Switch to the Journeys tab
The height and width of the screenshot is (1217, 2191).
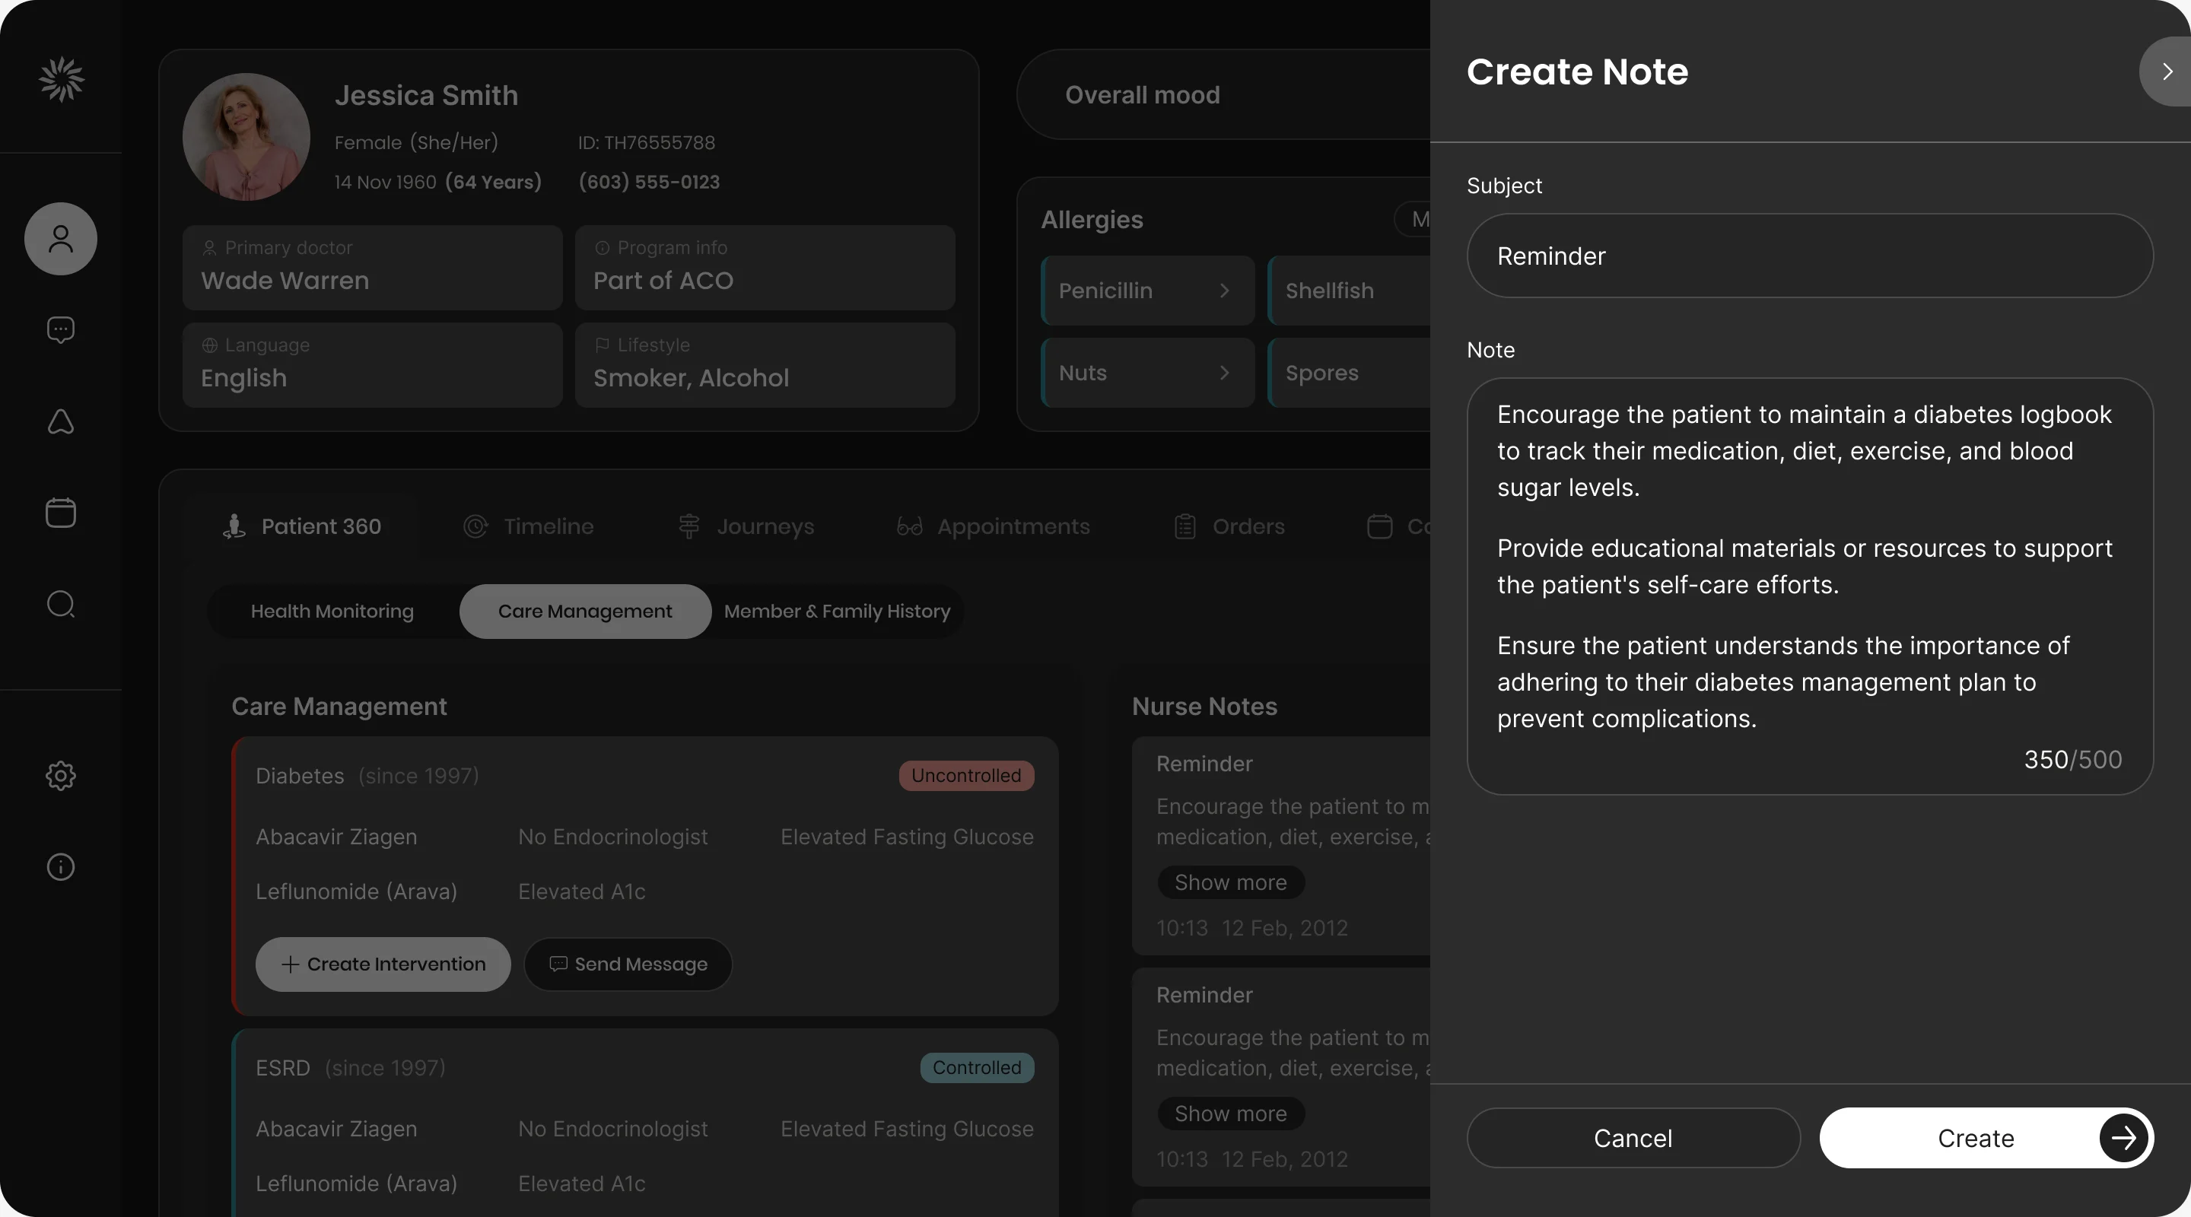(746, 526)
